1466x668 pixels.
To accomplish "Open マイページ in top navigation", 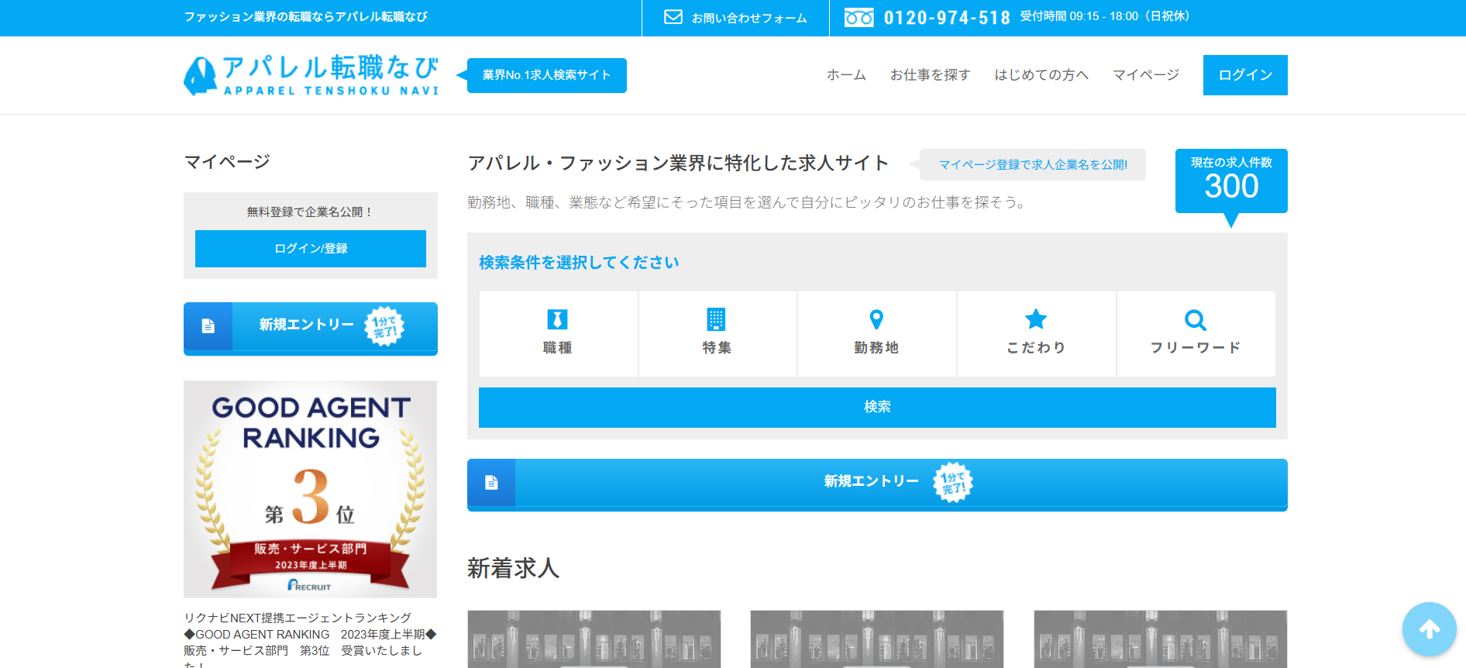I will [1145, 75].
